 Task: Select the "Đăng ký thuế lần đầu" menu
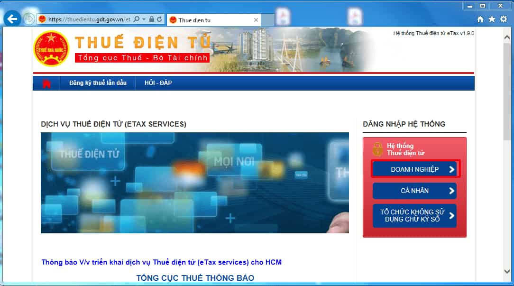(98, 83)
